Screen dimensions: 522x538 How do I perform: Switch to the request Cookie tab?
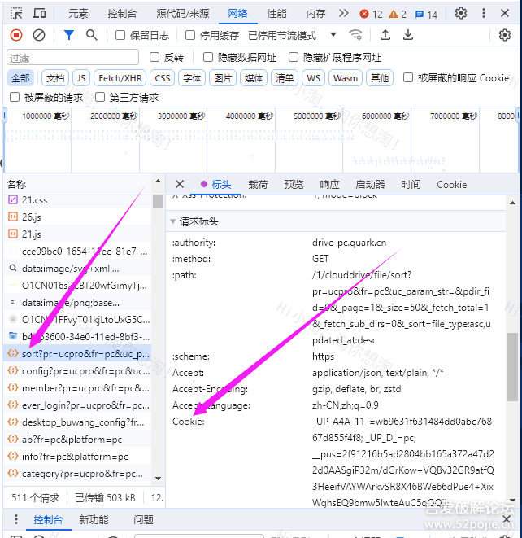point(452,185)
